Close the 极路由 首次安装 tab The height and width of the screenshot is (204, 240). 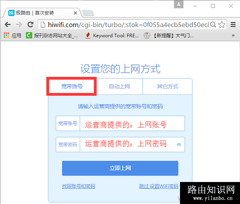75,13
